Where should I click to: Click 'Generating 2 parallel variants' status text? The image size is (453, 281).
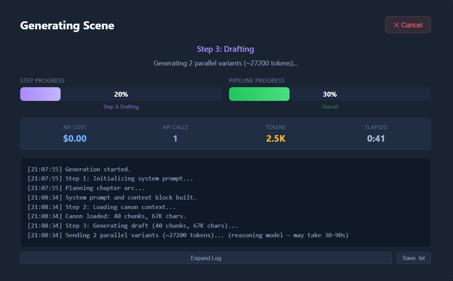[225, 63]
